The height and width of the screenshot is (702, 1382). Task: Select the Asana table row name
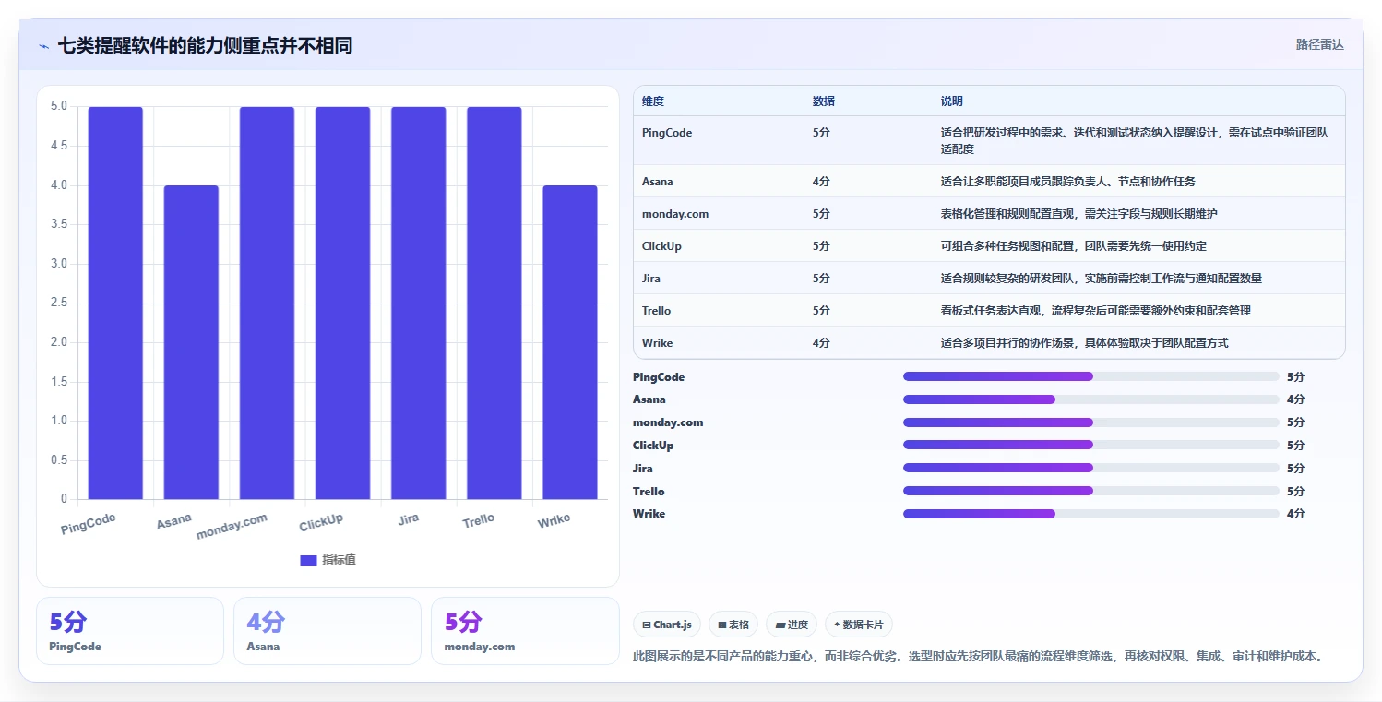tap(658, 182)
